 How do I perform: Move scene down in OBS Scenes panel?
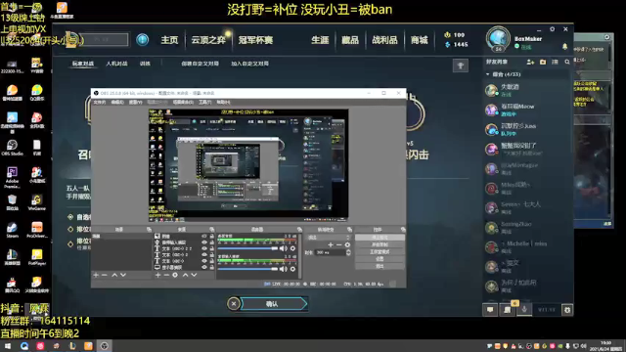point(123,275)
